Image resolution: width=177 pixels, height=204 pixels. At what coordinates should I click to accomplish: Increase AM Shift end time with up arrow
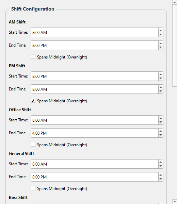(x=161, y=44)
